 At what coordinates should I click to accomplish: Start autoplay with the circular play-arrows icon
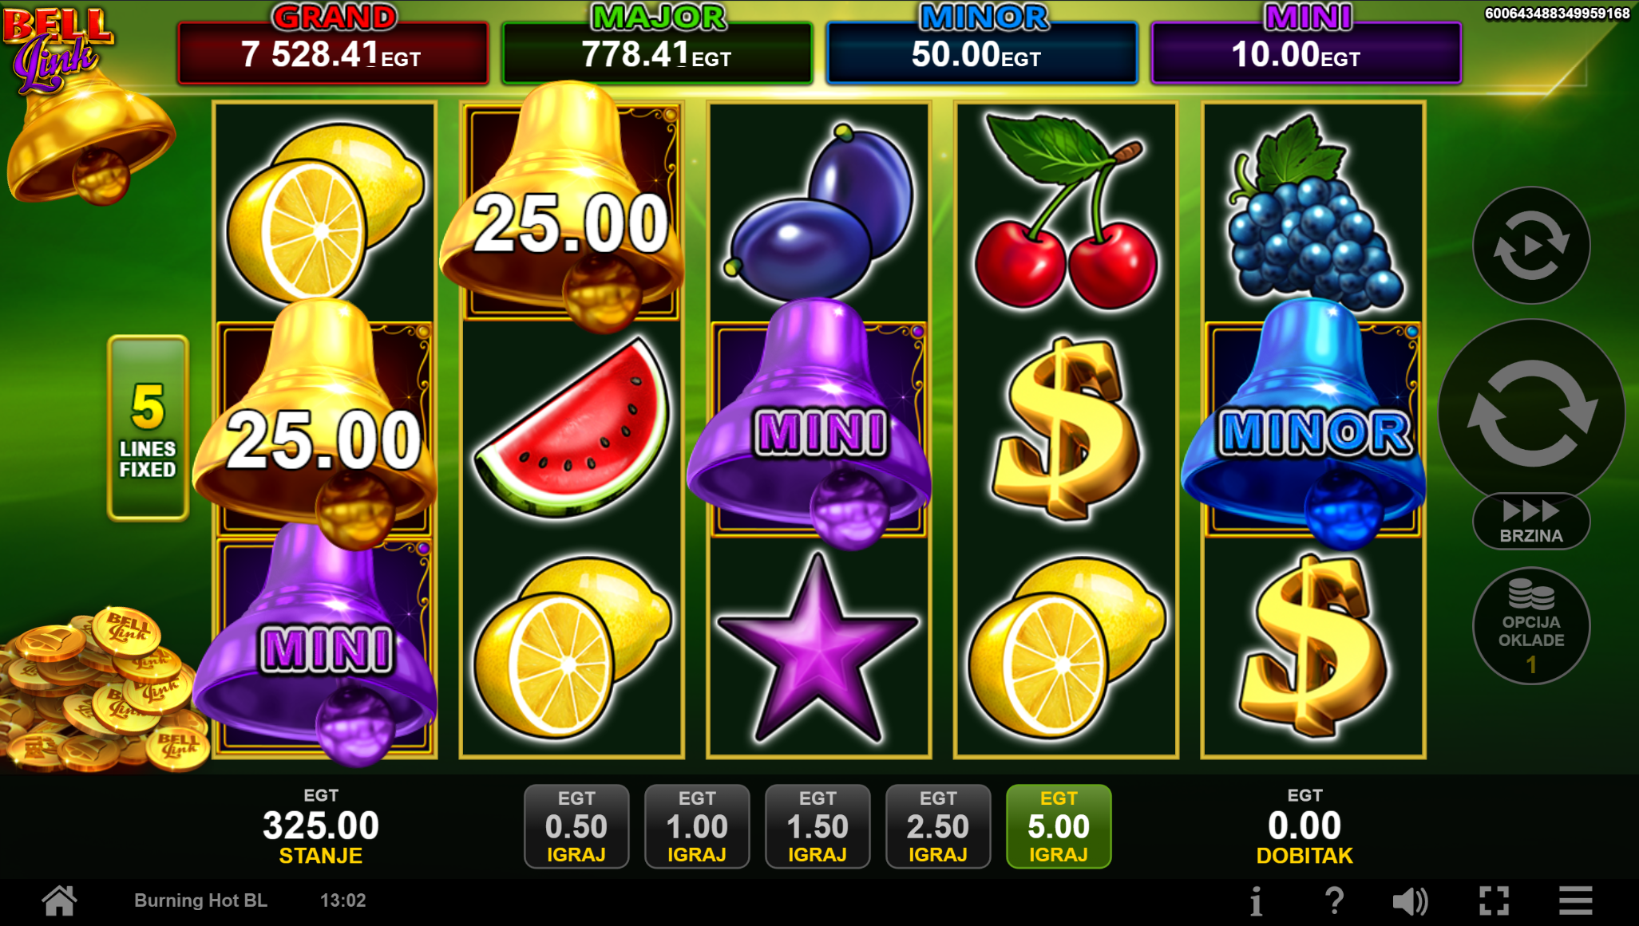tap(1531, 246)
